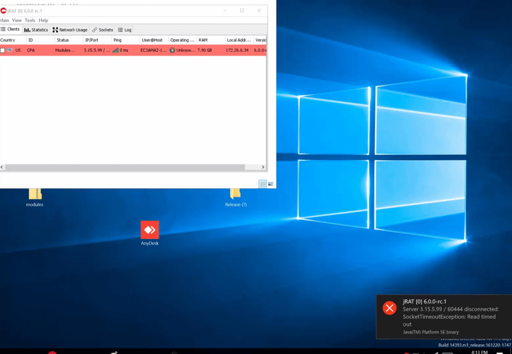Image resolution: width=512 pixels, height=354 pixels.
Task: Tick the checkbox for the US client row
Action: click(x=3, y=50)
